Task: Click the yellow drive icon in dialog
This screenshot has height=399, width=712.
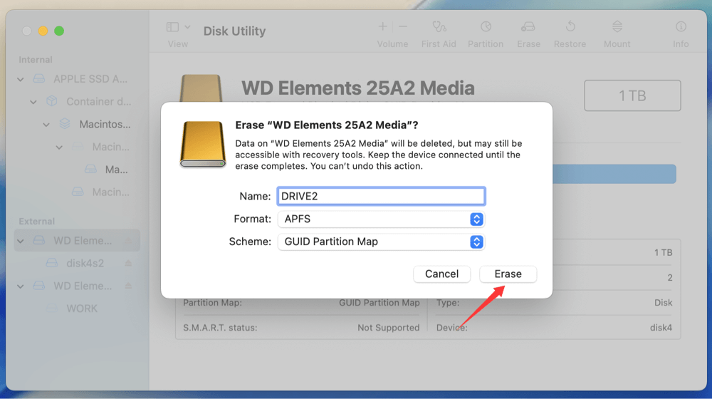Action: pos(202,144)
